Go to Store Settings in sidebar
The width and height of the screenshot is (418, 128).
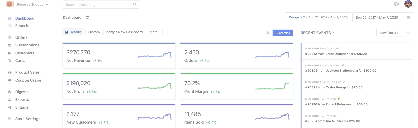point(28,119)
